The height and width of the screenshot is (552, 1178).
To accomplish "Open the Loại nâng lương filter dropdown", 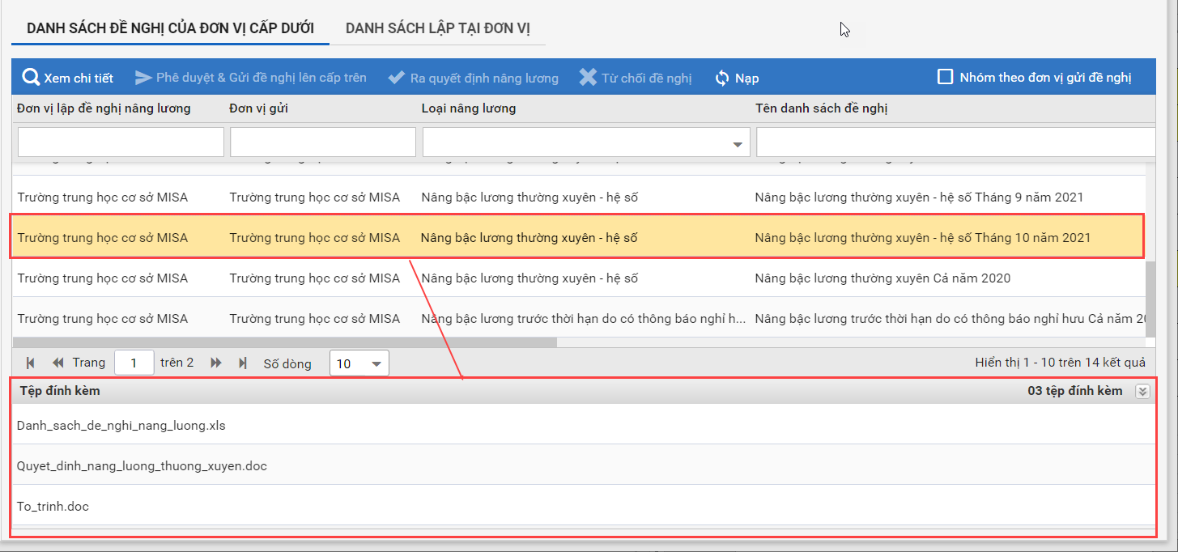I will tap(737, 144).
